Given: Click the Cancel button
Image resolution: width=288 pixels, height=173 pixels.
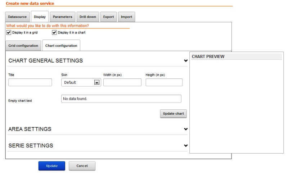Looking at the screenshot, I should (82, 166).
